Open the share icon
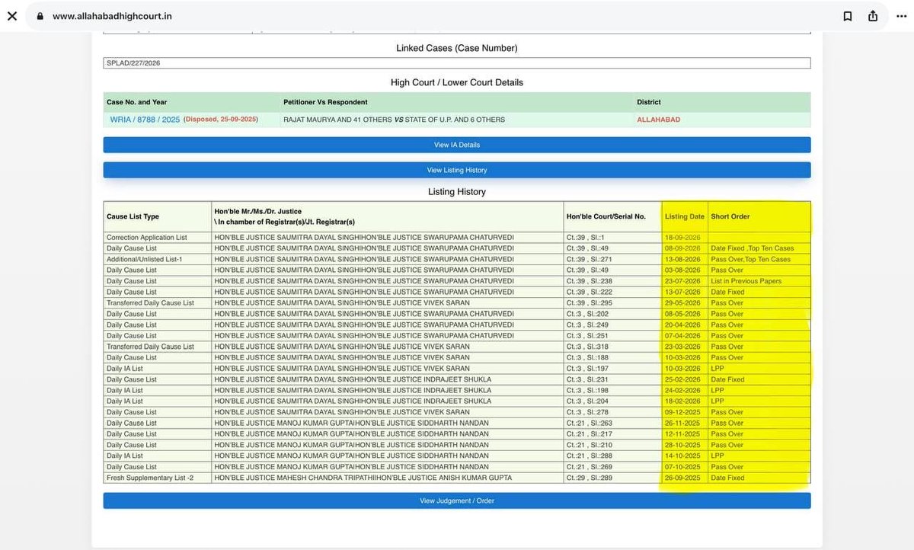 (x=872, y=16)
